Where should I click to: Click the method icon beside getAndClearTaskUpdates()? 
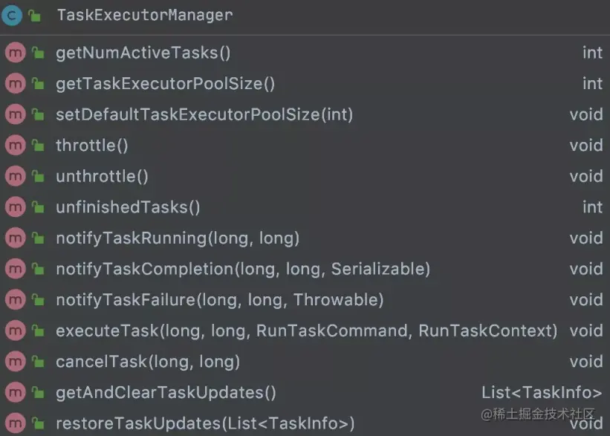point(15,393)
